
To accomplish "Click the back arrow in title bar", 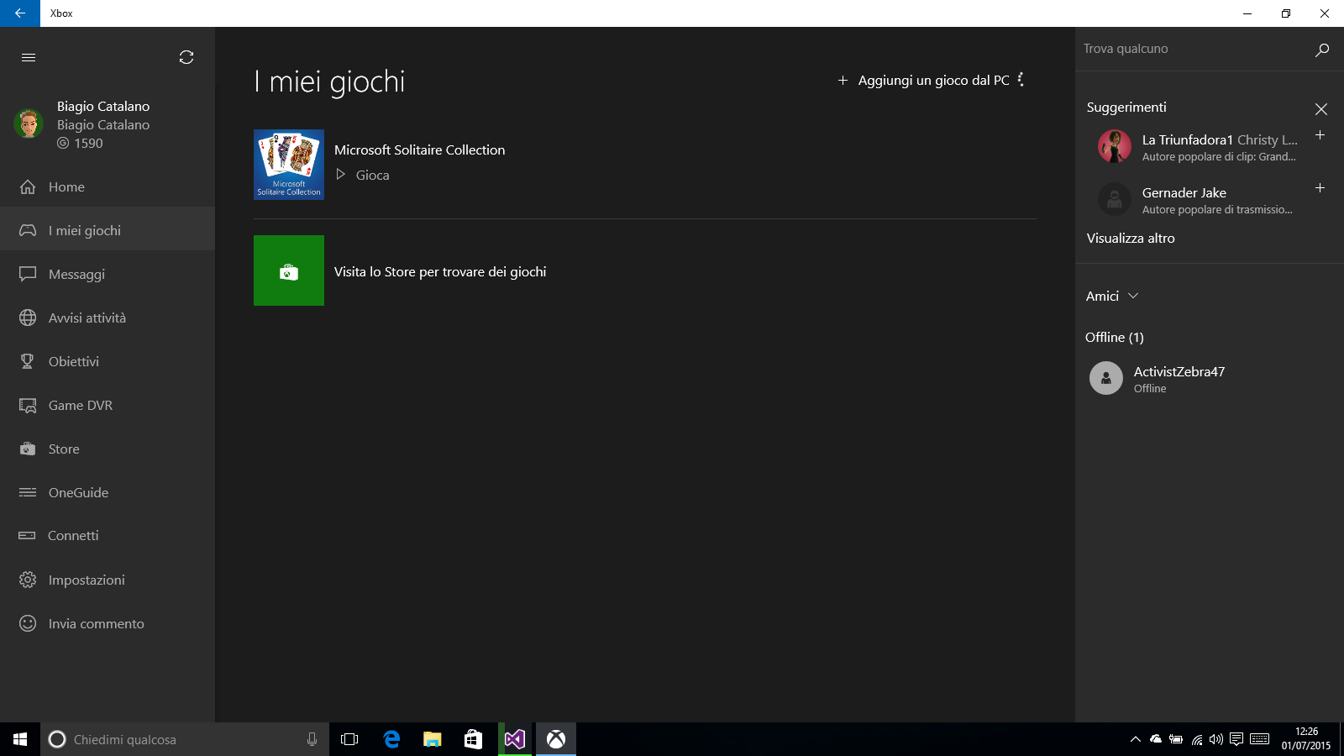I will (20, 13).
